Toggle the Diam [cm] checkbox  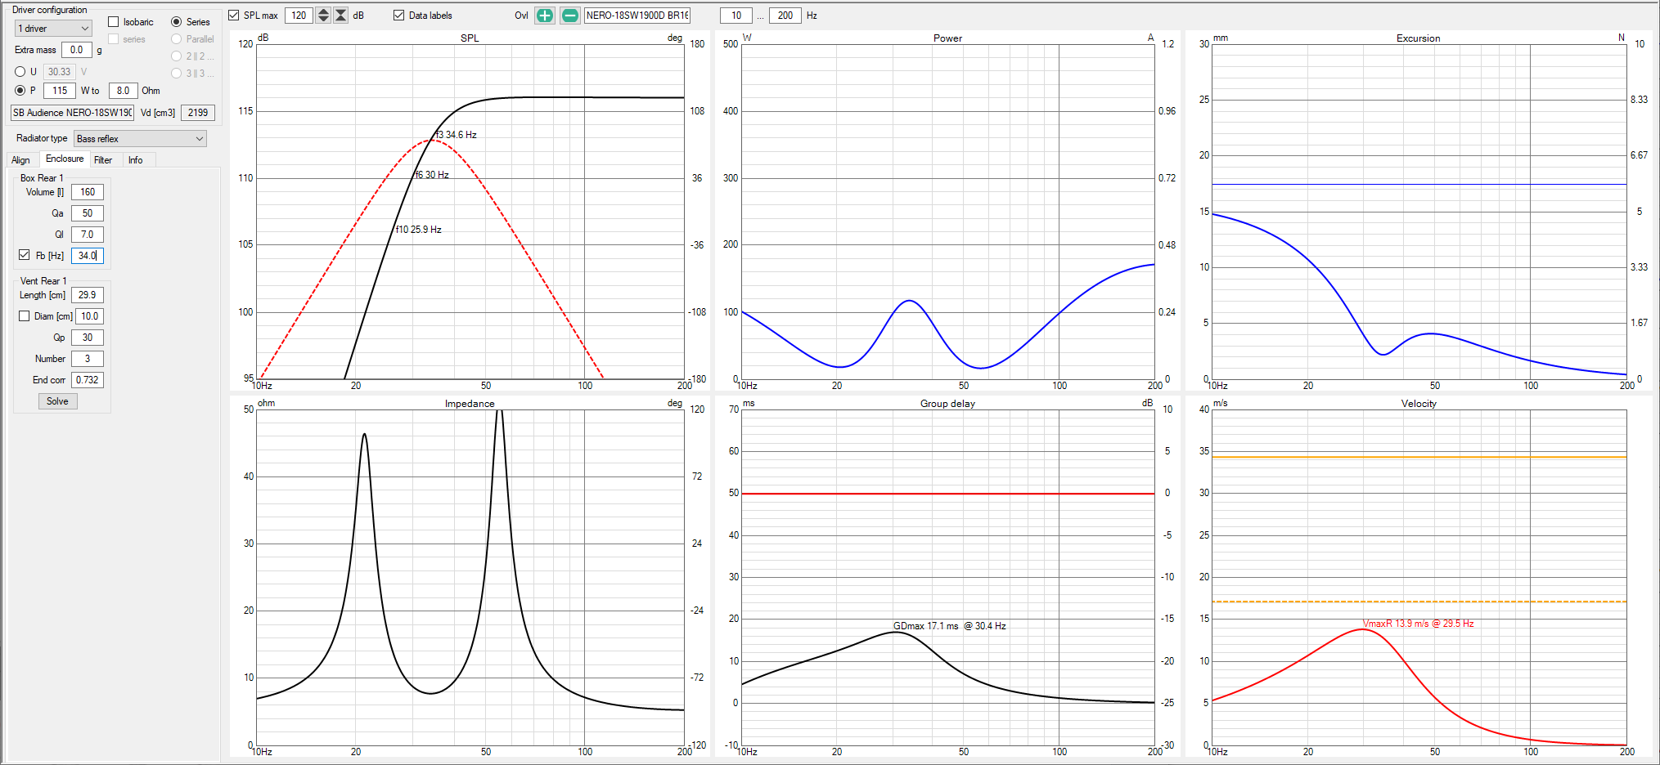25,316
